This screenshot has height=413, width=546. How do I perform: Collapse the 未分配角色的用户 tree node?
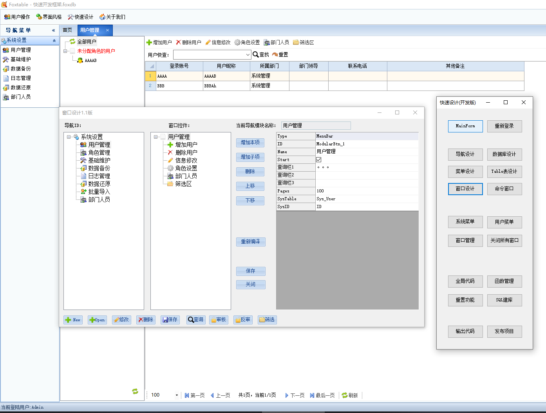[65, 51]
